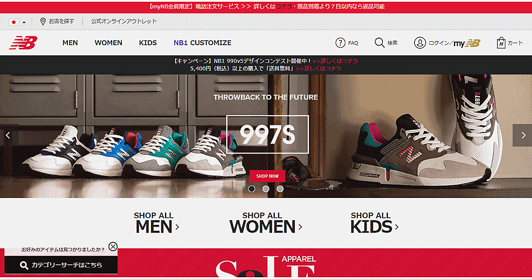Image resolution: width=532 pixels, height=279 pixels.
Task: Select the second carousel dot indicator
Action: point(266,189)
